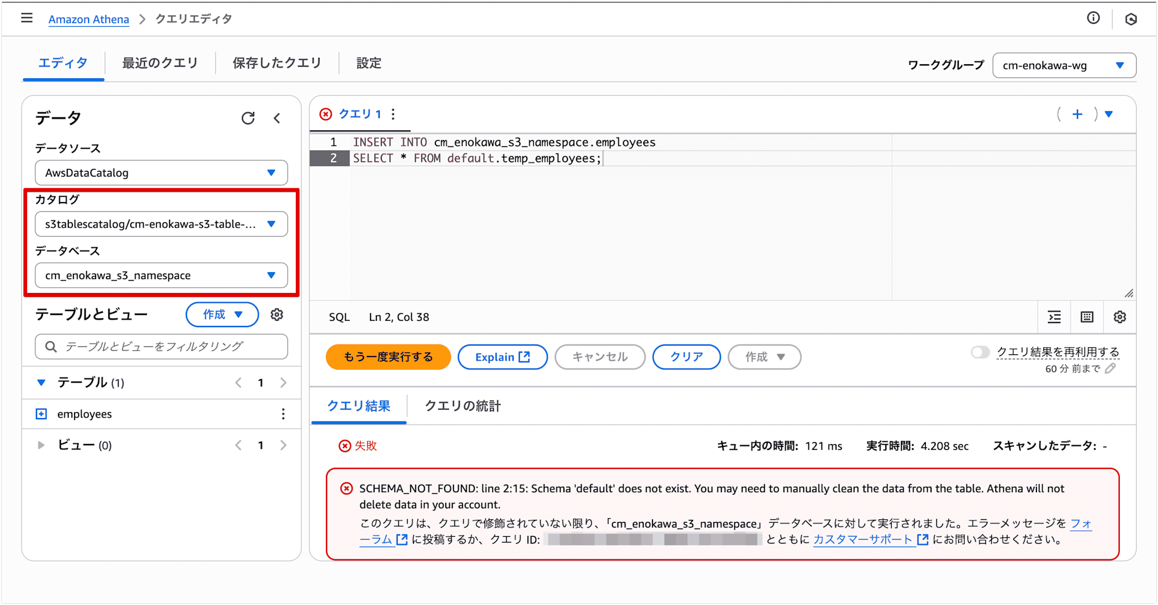Go to previous page of tables

238,382
